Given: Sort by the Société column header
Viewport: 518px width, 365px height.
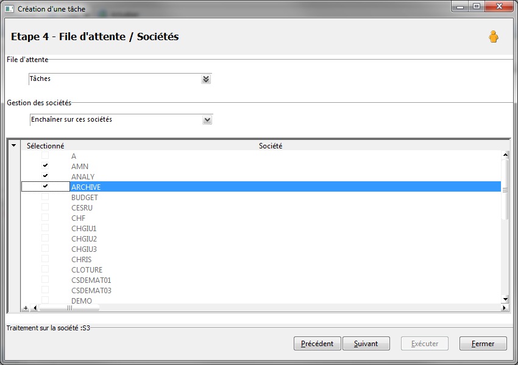Looking at the screenshot, I should [270, 146].
